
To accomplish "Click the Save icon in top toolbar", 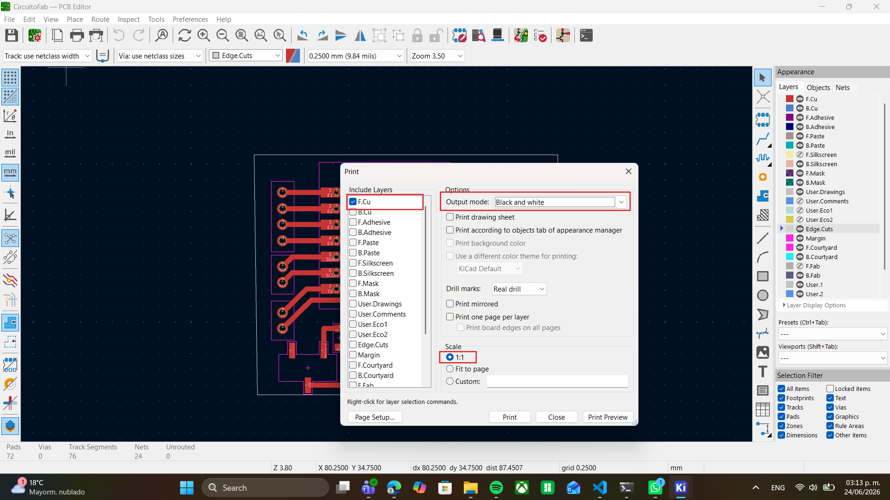I will pyautogui.click(x=12, y=35).
